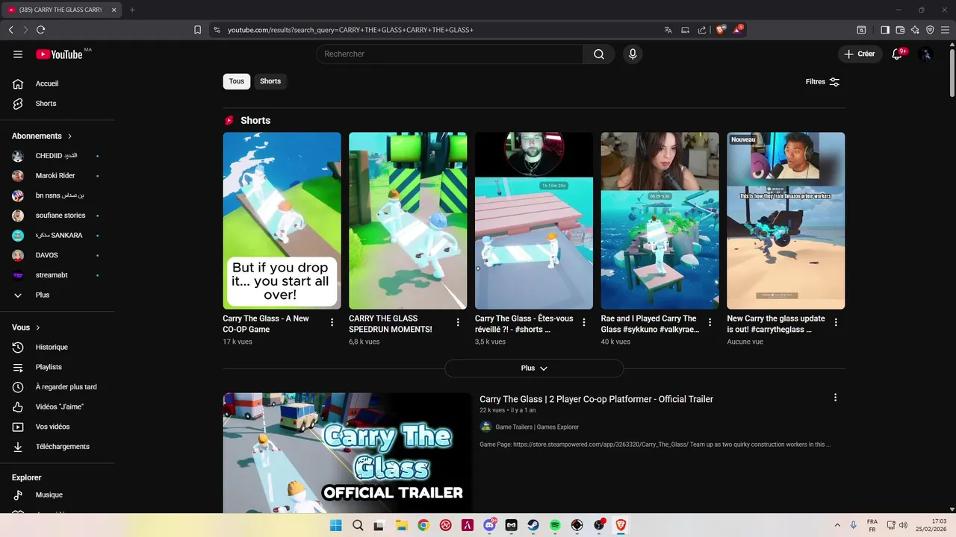956x537 pixels.
Task: Play the SPEEDRUN MOMENTS short thumbnail
Action: coord(408,221)
